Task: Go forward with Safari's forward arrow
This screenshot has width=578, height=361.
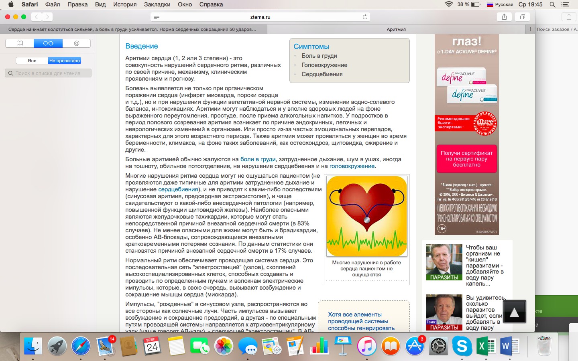Action: 47,17
